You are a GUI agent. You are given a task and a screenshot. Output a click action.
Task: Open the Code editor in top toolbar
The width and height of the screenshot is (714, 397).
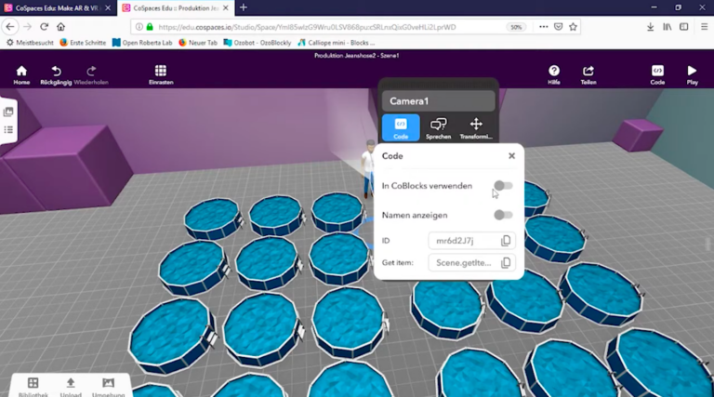coord(657,75)
